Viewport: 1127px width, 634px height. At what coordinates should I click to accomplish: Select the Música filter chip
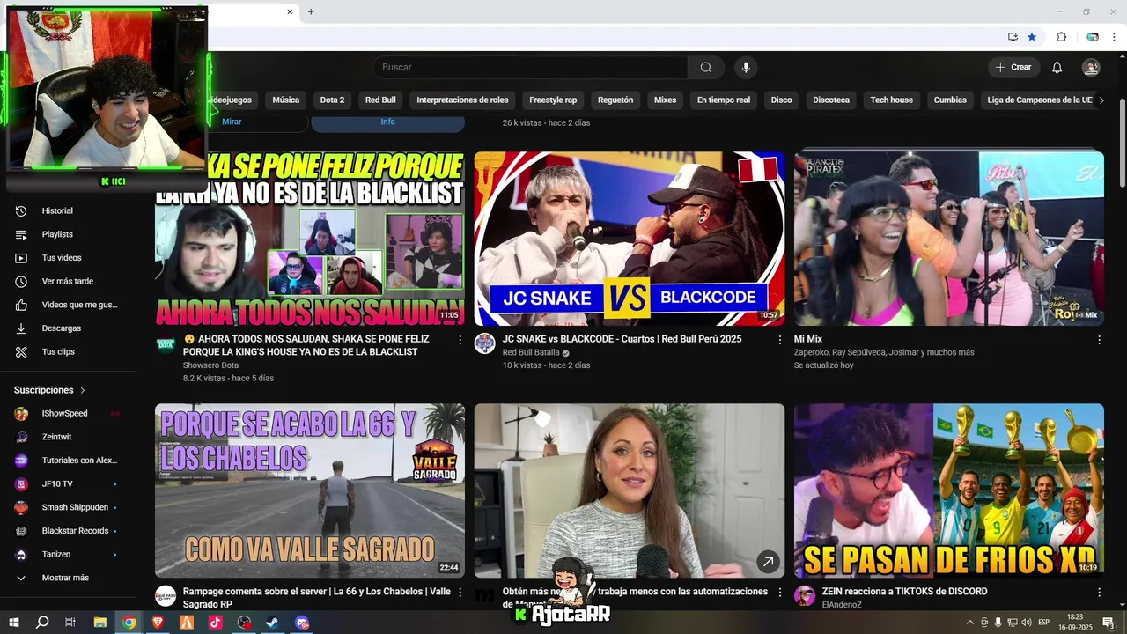[285, 100]
